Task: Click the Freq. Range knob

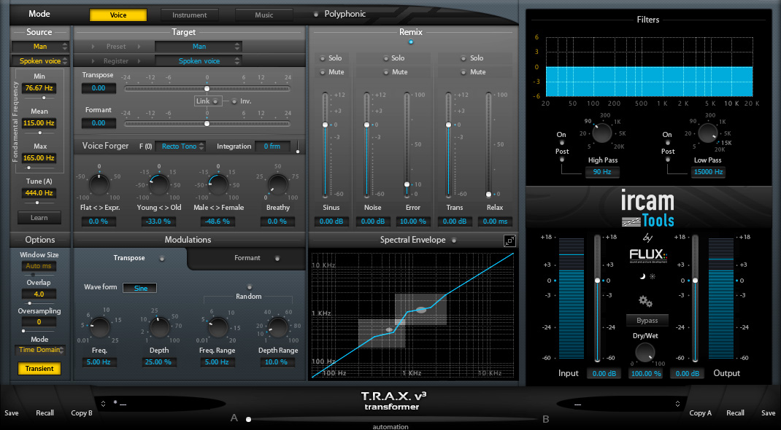Action: (218, 327)
